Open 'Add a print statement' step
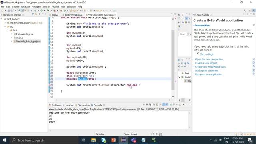The width and height of the screenshot is (256, 144). [207, 70]
